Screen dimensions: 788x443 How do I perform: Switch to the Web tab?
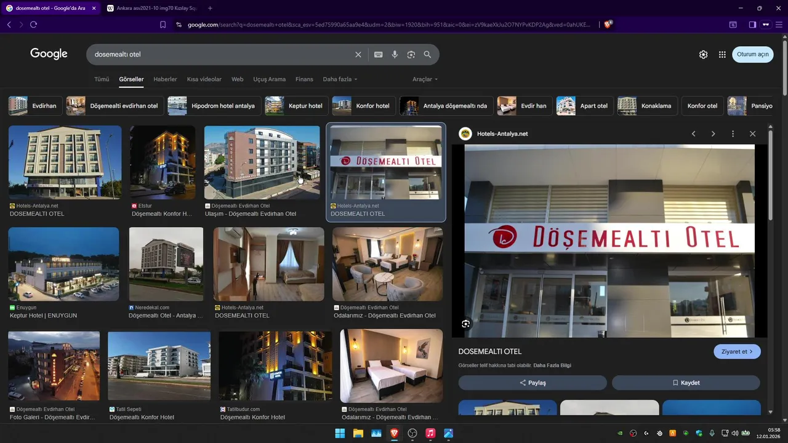click(237, 79)
